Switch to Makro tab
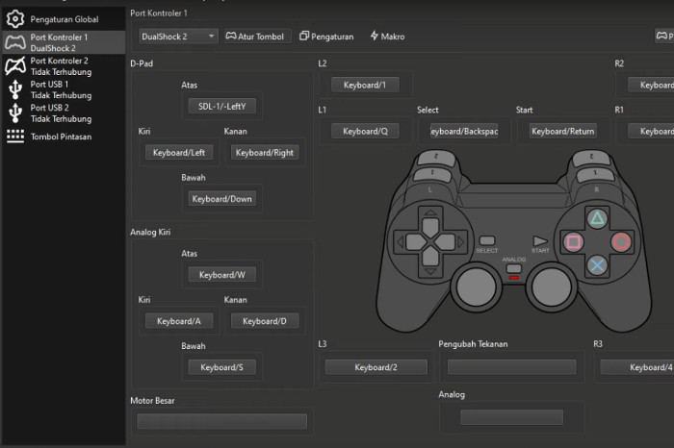The width and height of the screenshot is (674, 448). point(387,37)
